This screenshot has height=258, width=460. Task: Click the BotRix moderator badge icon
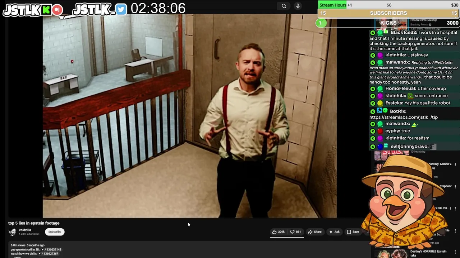[x=379, y=111]
